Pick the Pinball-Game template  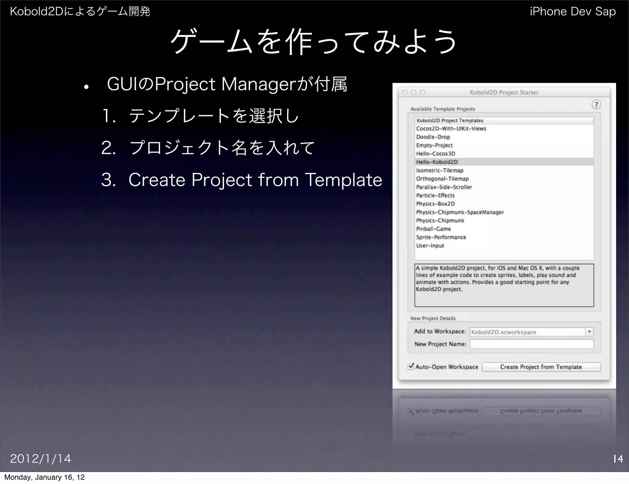point(433,229)
